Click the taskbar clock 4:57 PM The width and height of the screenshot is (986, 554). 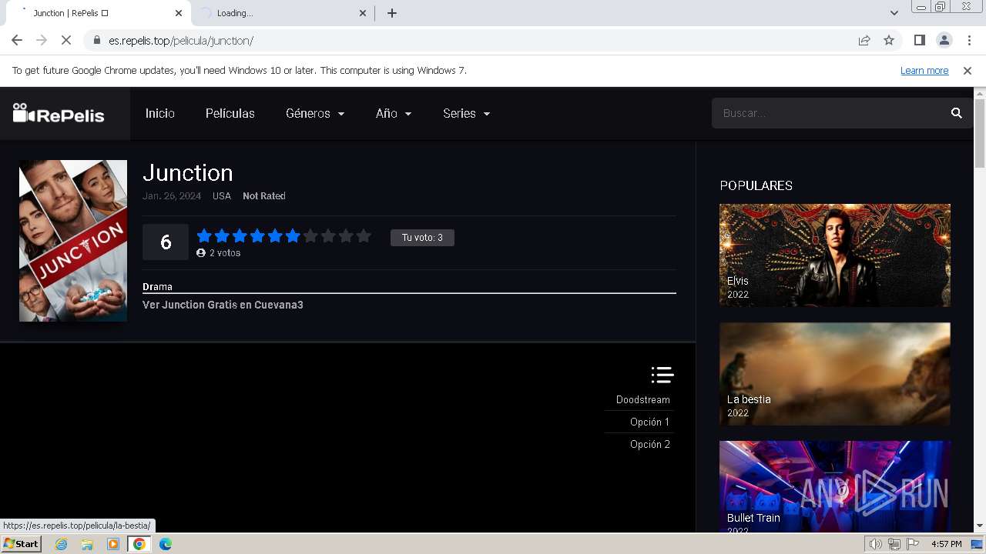(x=947, y=544)
